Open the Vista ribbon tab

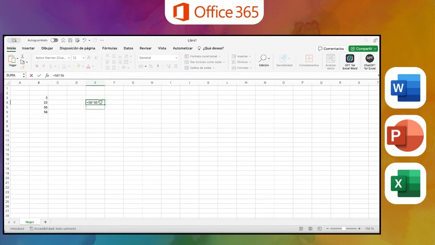(x=162, y=48)
